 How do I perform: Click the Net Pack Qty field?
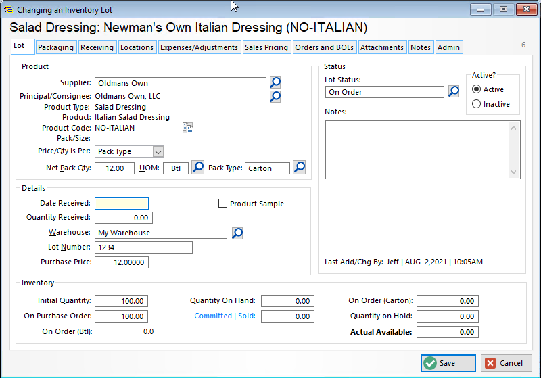(114, 168)
